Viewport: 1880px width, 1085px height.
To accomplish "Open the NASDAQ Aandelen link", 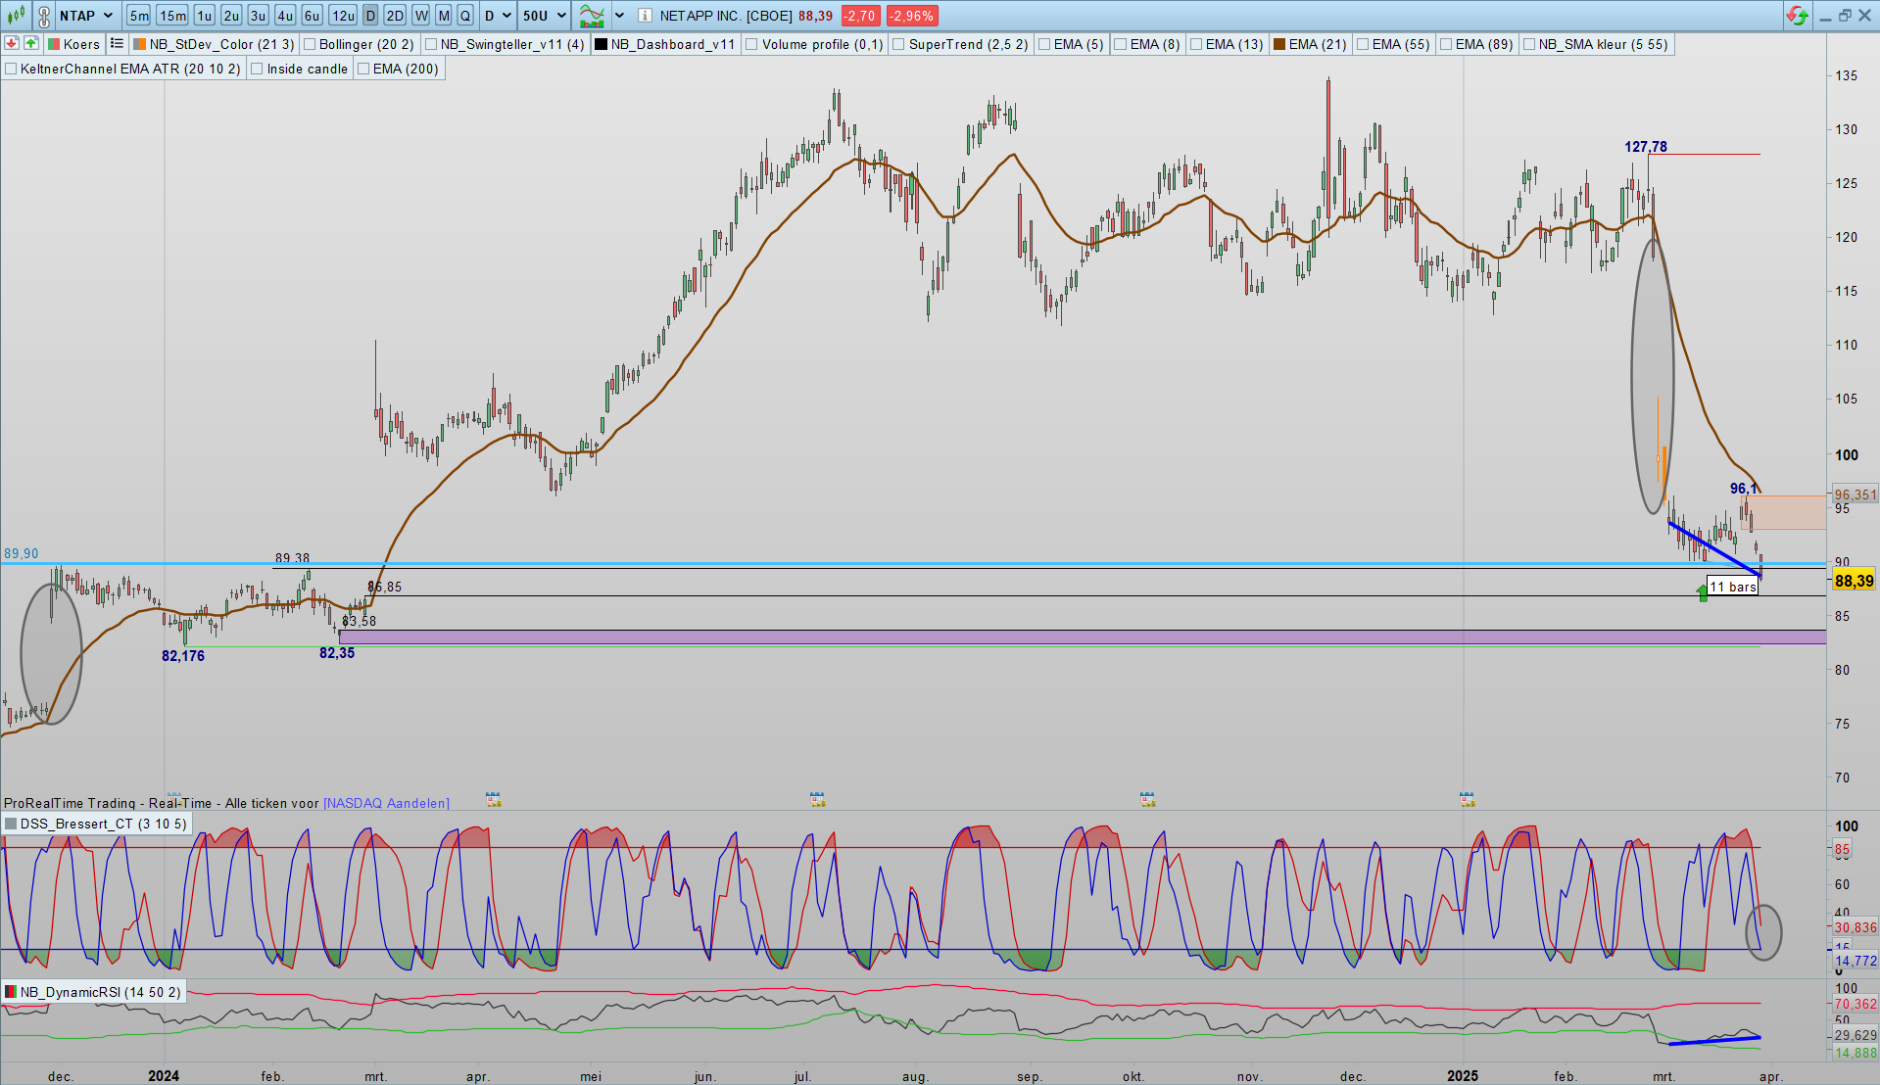I will click(386, 803).
